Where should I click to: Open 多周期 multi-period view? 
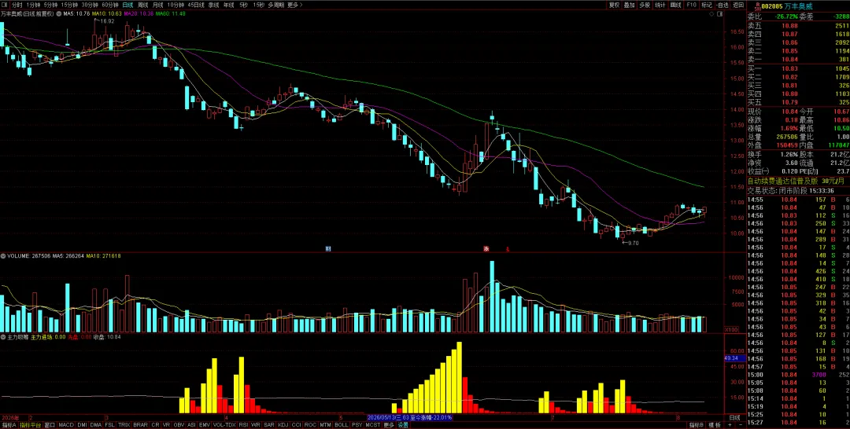[276, 5]
